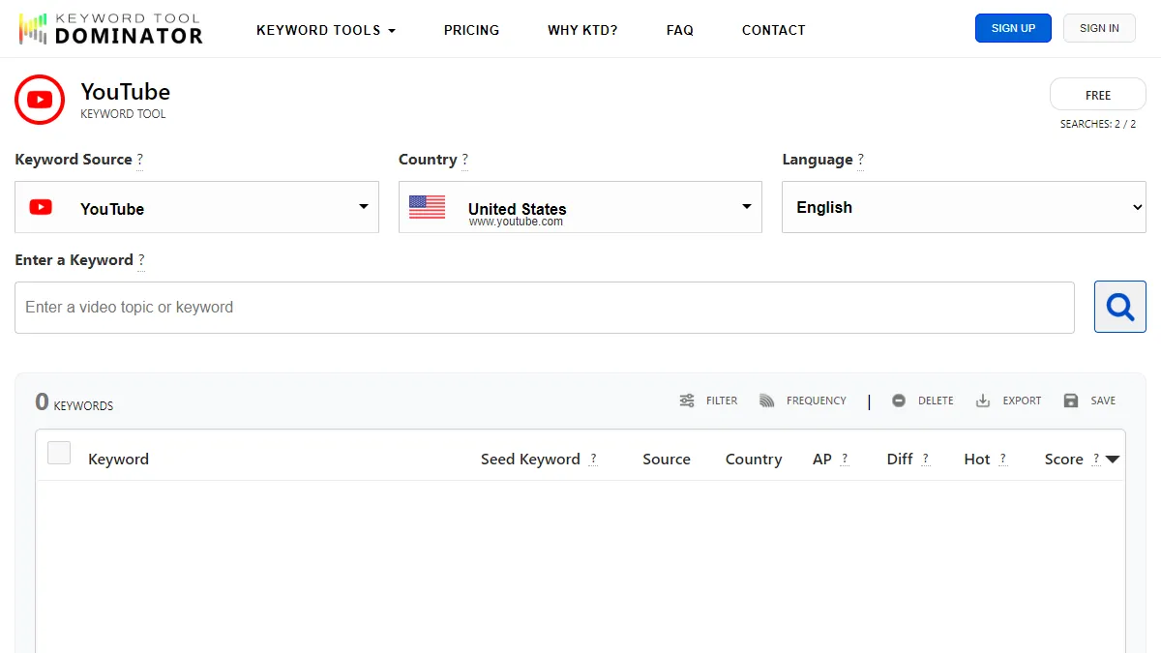Click the Score column sort arrow
Screen dimensions: 1161x653
coord(1113,460)
